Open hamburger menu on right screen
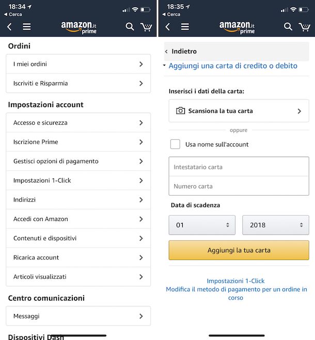 (x=185, y=26)
